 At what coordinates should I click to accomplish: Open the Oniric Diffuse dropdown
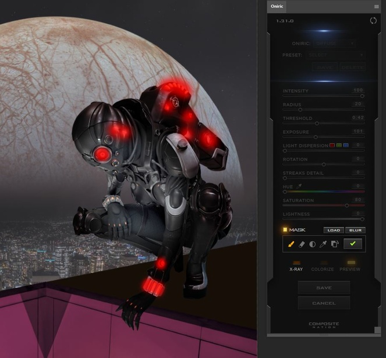coord(334,43)
